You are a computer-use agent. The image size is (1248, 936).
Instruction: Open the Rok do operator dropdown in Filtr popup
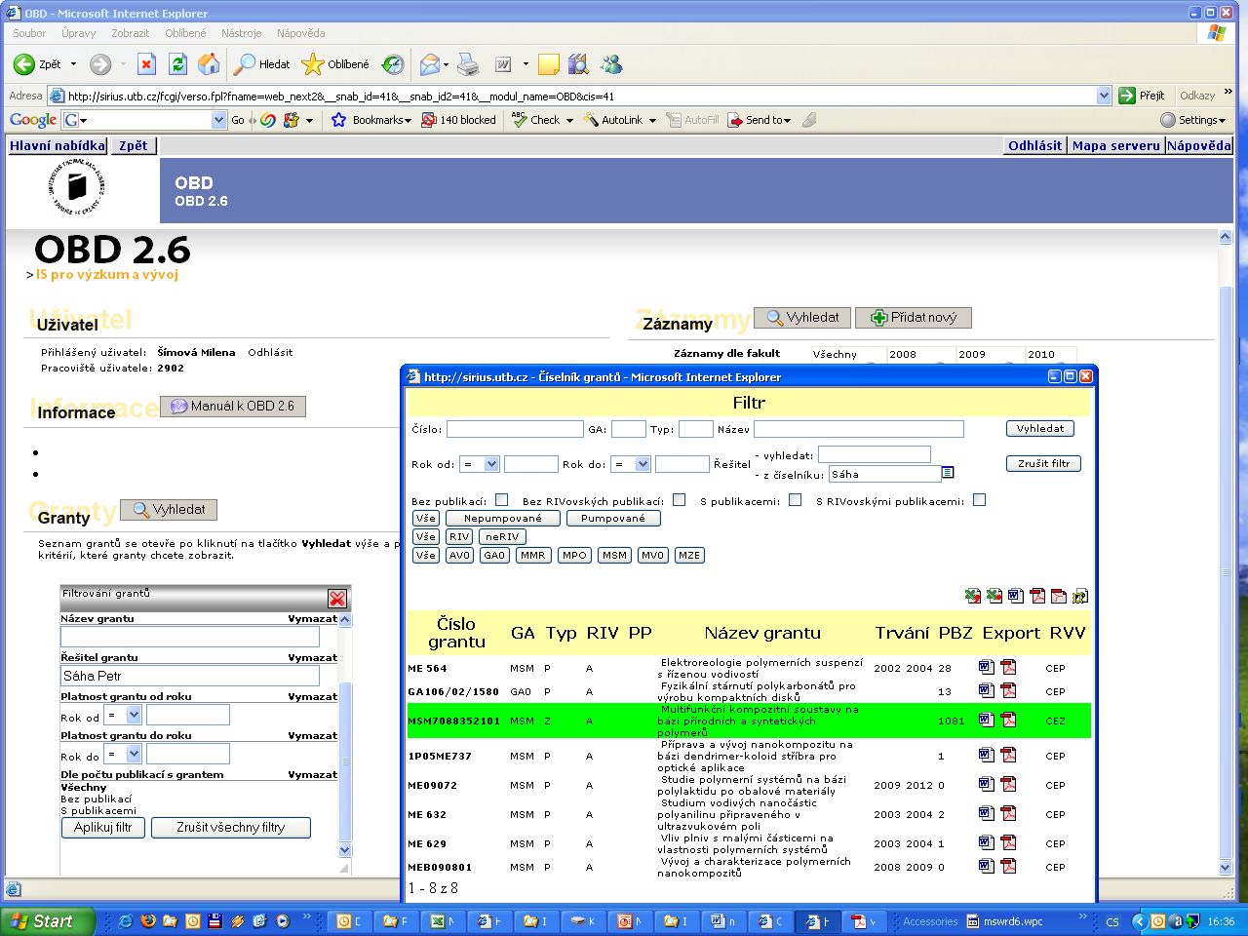tap(643, 464)
